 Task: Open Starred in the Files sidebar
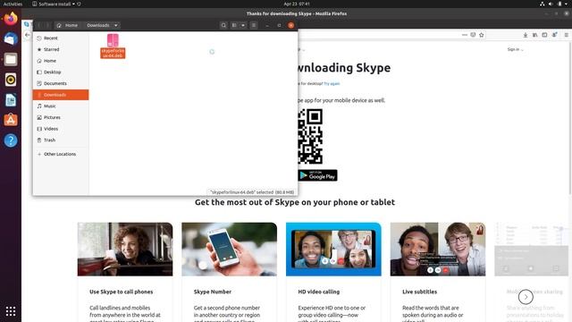click(x=61, y=49)
